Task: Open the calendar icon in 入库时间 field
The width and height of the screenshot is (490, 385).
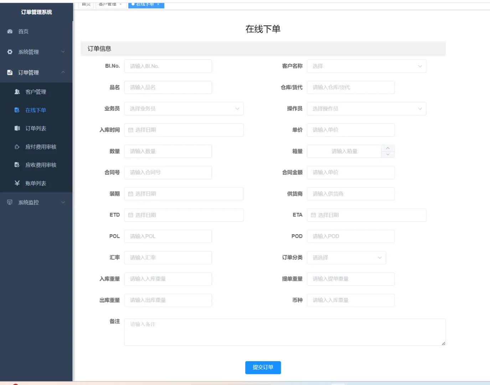Action: [130, 130]
